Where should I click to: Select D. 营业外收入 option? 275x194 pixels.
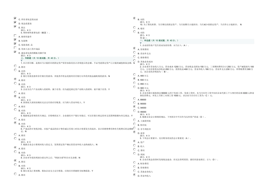pyautogui.click(x=134, y=175)
